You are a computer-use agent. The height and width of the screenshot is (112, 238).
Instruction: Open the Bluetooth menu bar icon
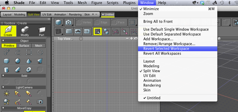click(229, 3)
